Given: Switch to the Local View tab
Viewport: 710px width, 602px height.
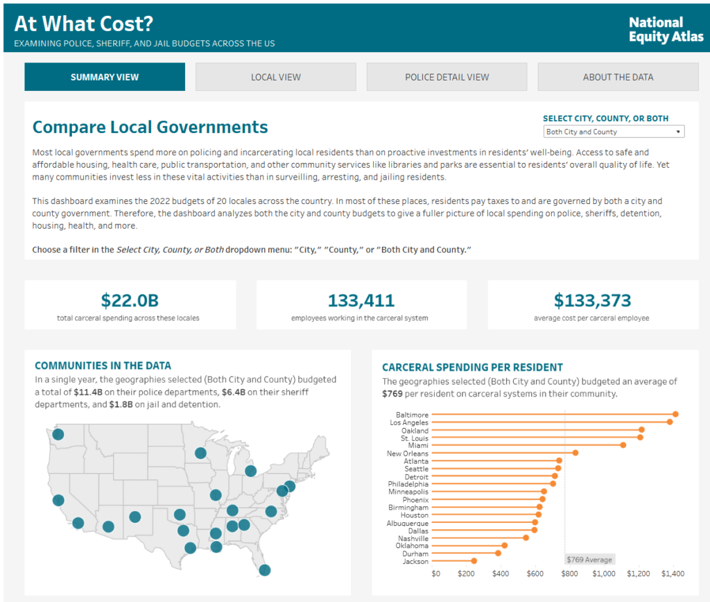Looking at the screenshot, I should (275, 77).
